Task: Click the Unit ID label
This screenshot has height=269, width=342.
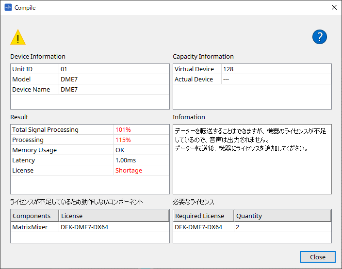Action: tap(22, 69)
